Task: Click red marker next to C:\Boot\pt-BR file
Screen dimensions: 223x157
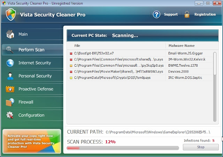Action: pos(71,54)
